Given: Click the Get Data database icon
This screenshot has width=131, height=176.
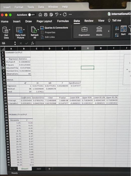Looking at the screenshot, I should [5, 30].
